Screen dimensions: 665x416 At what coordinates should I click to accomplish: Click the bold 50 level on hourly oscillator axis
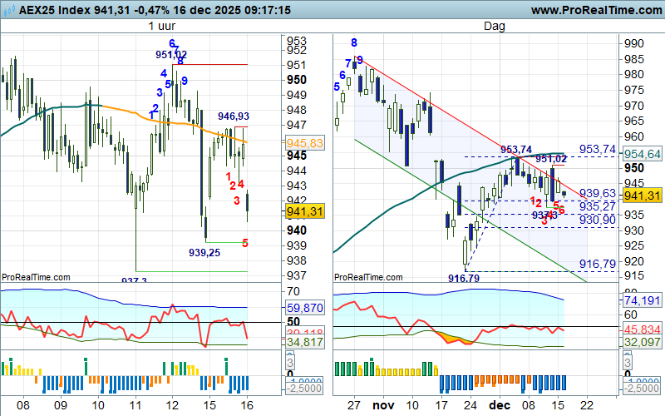tap(293, 322)
